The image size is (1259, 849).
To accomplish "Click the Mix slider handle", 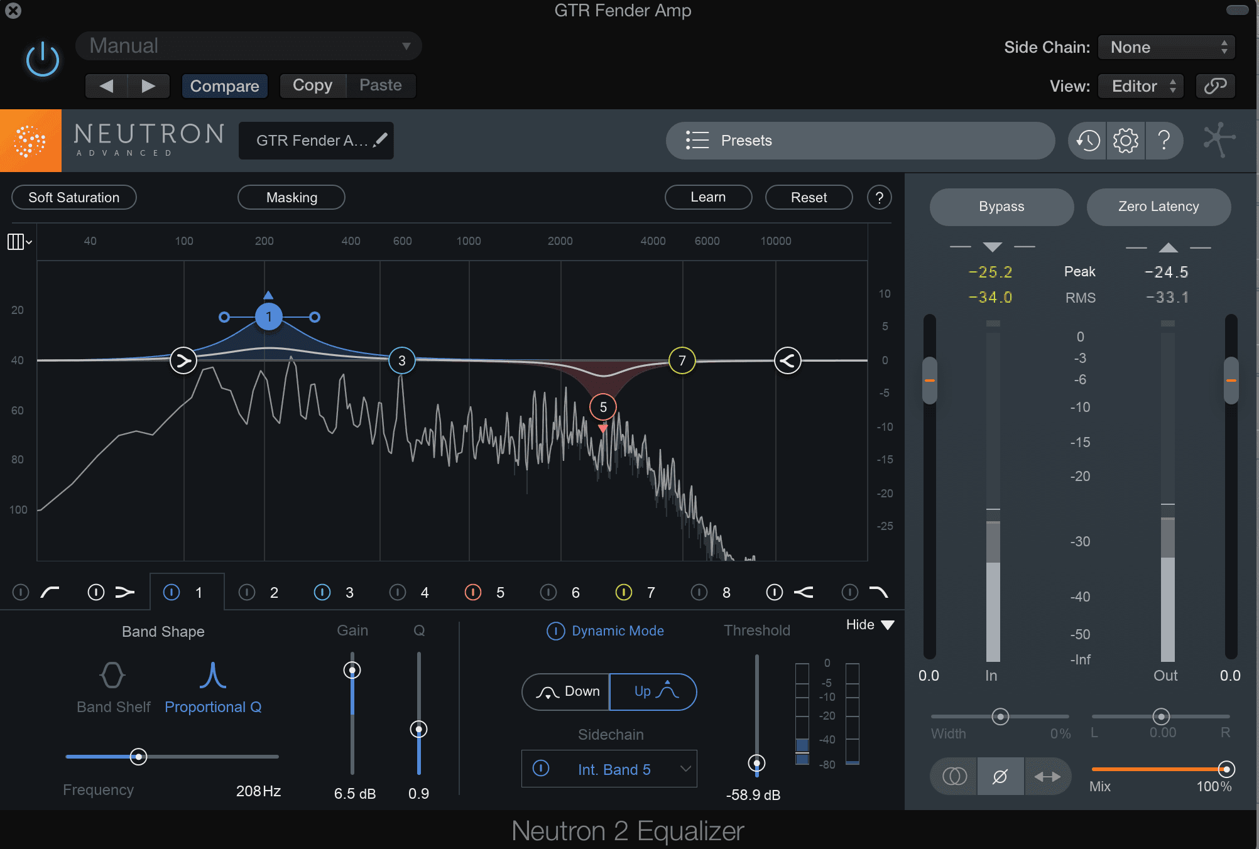I will coord(1226,769).
